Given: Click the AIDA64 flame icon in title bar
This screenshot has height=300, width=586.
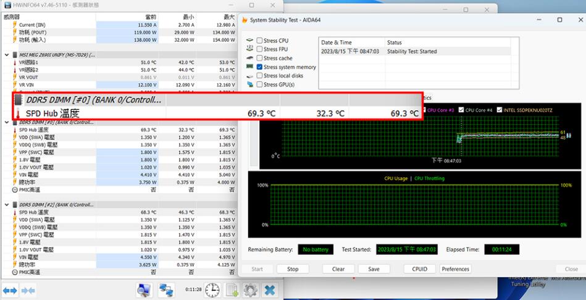Looking at the screenshot, I should pos(245,20).
